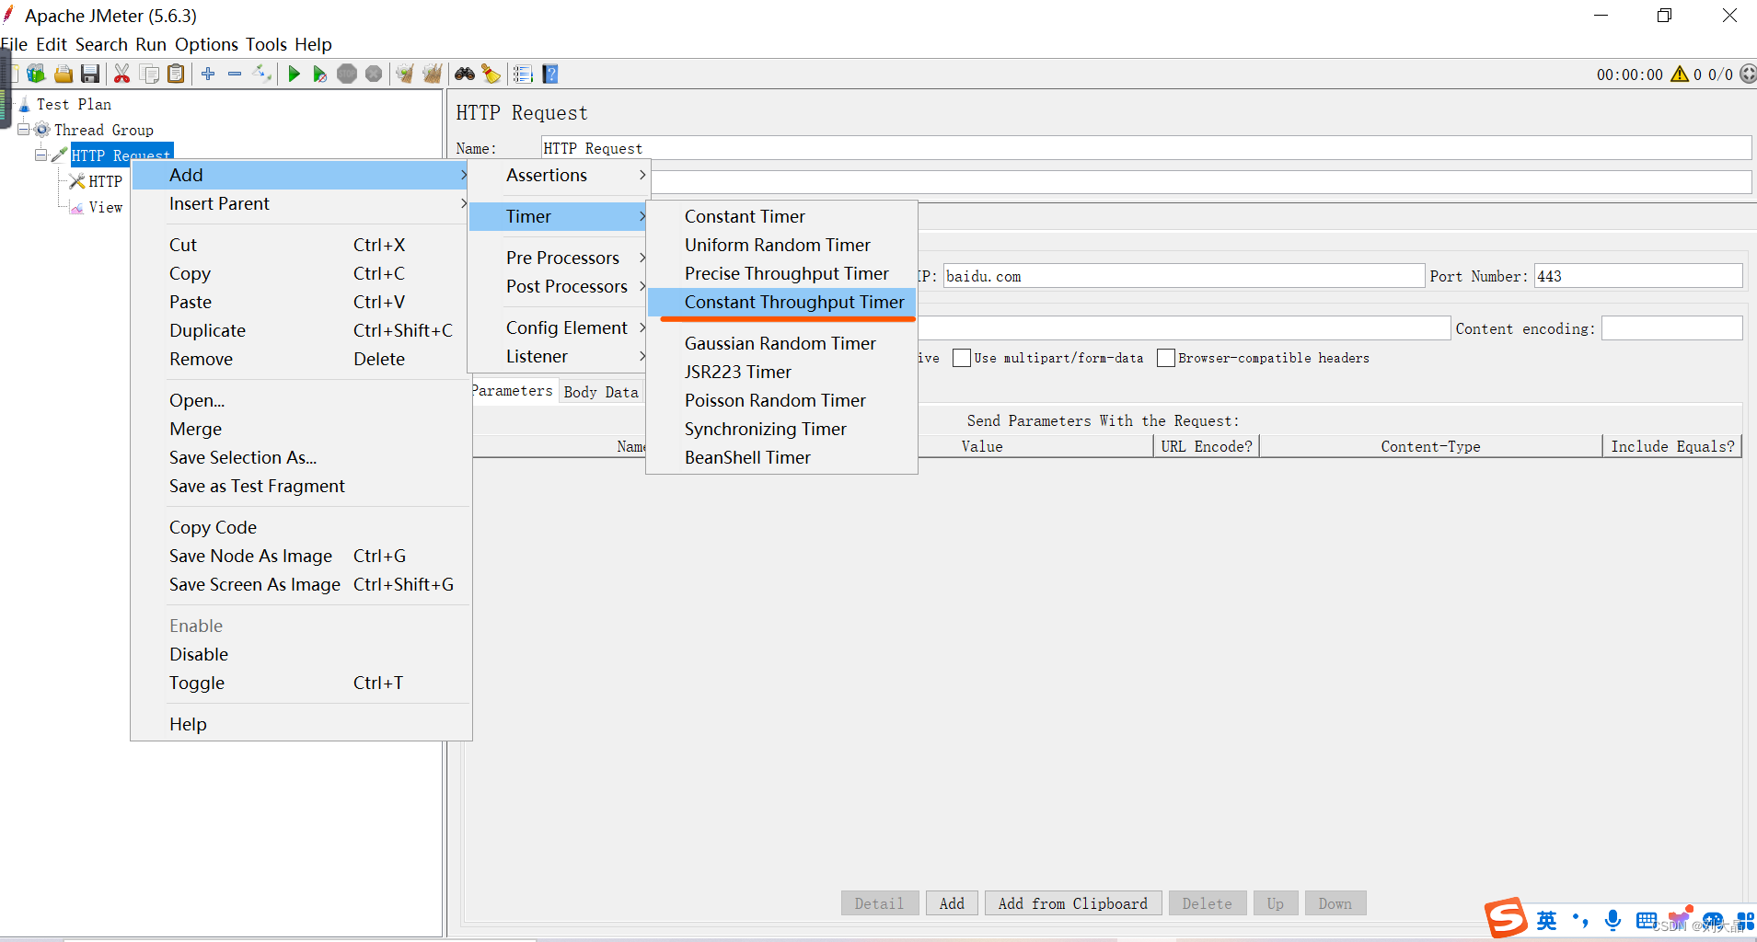The image size is (1757, 942).
Task: Expand all nodes with plus icon
Action: tap(208, 74)
